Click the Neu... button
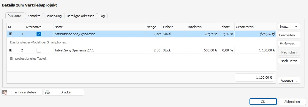The width and height of the screenshot is (308, 107). [285, 27]
